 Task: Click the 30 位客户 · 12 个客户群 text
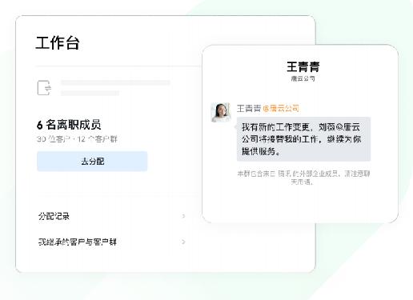pos(77,139)
